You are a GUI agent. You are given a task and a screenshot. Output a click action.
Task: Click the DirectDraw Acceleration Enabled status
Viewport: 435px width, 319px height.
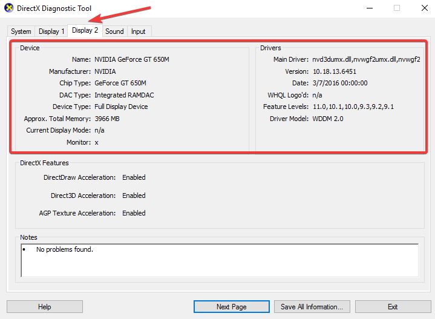click(134, 177)
